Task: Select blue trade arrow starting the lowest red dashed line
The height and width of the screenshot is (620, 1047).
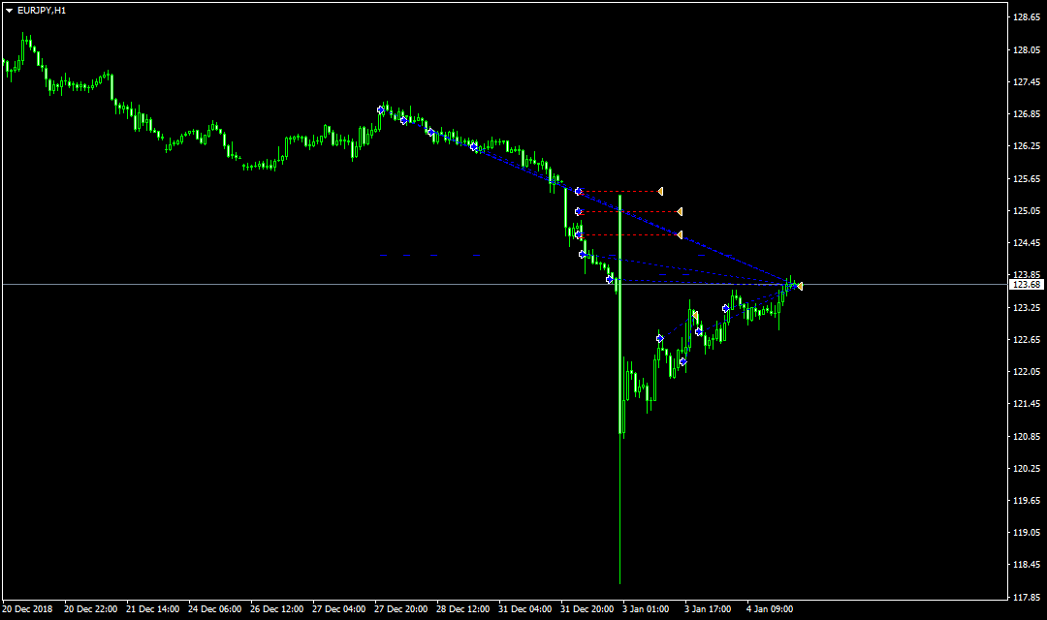Action: tap(578, 234)
